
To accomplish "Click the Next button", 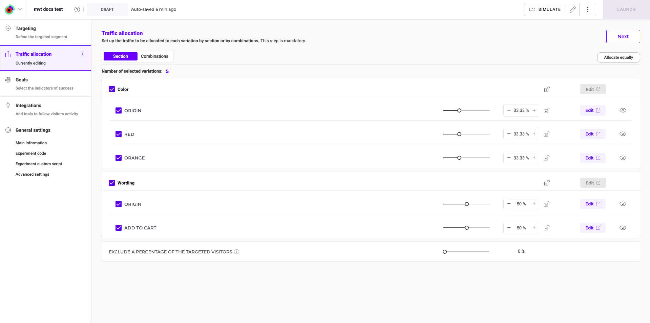I will [623, 36].
